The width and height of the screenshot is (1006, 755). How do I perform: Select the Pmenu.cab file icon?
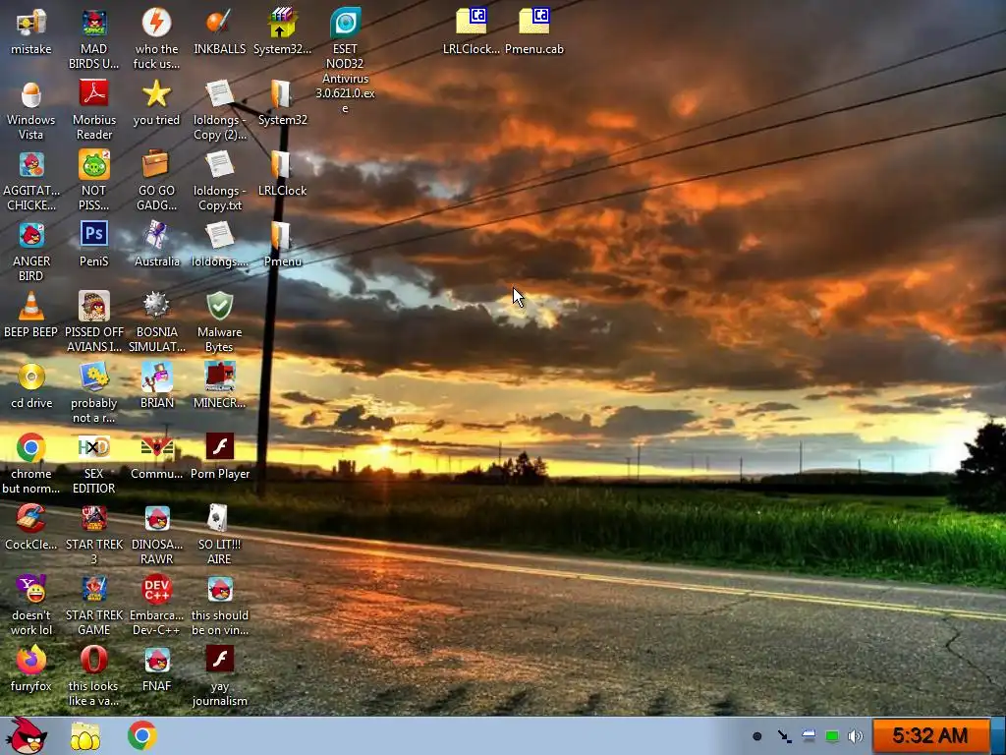tap(534, 22)
